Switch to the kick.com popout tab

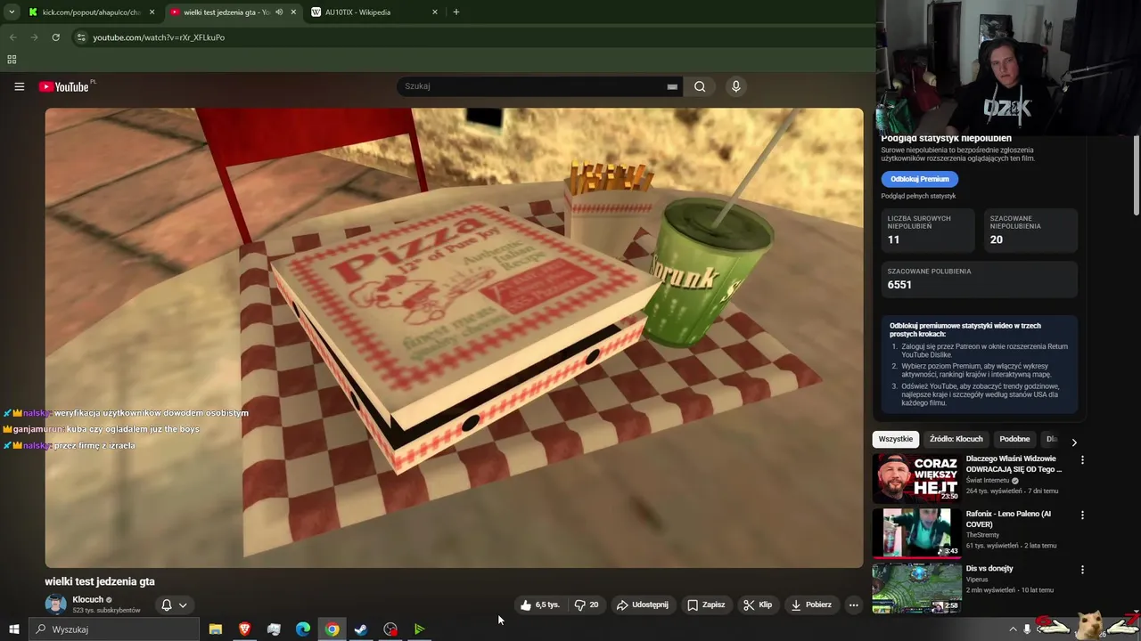click(91, 12)
